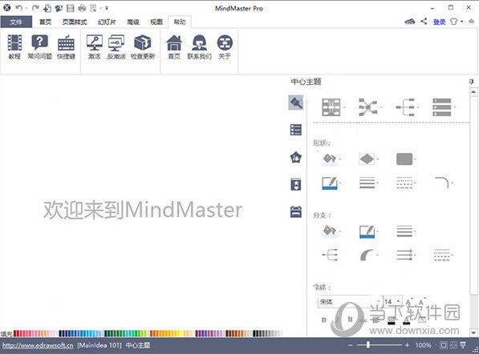Open the FAQ (常问问题) icon
Image resolution: width=479 pixels, height=354 pixels.
[39, 46]
